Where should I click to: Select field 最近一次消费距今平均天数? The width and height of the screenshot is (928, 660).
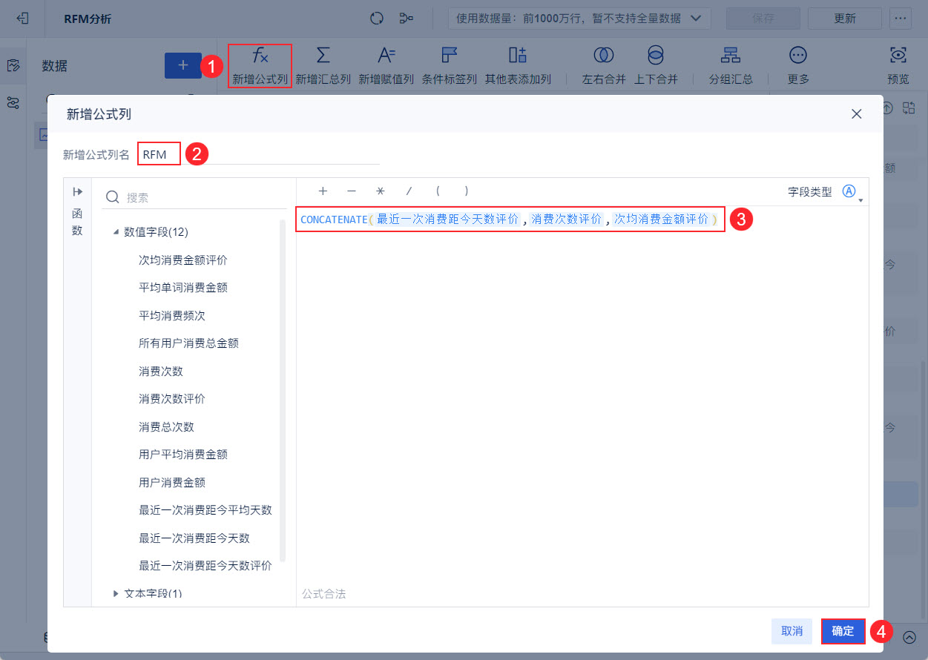click(205, 510)
